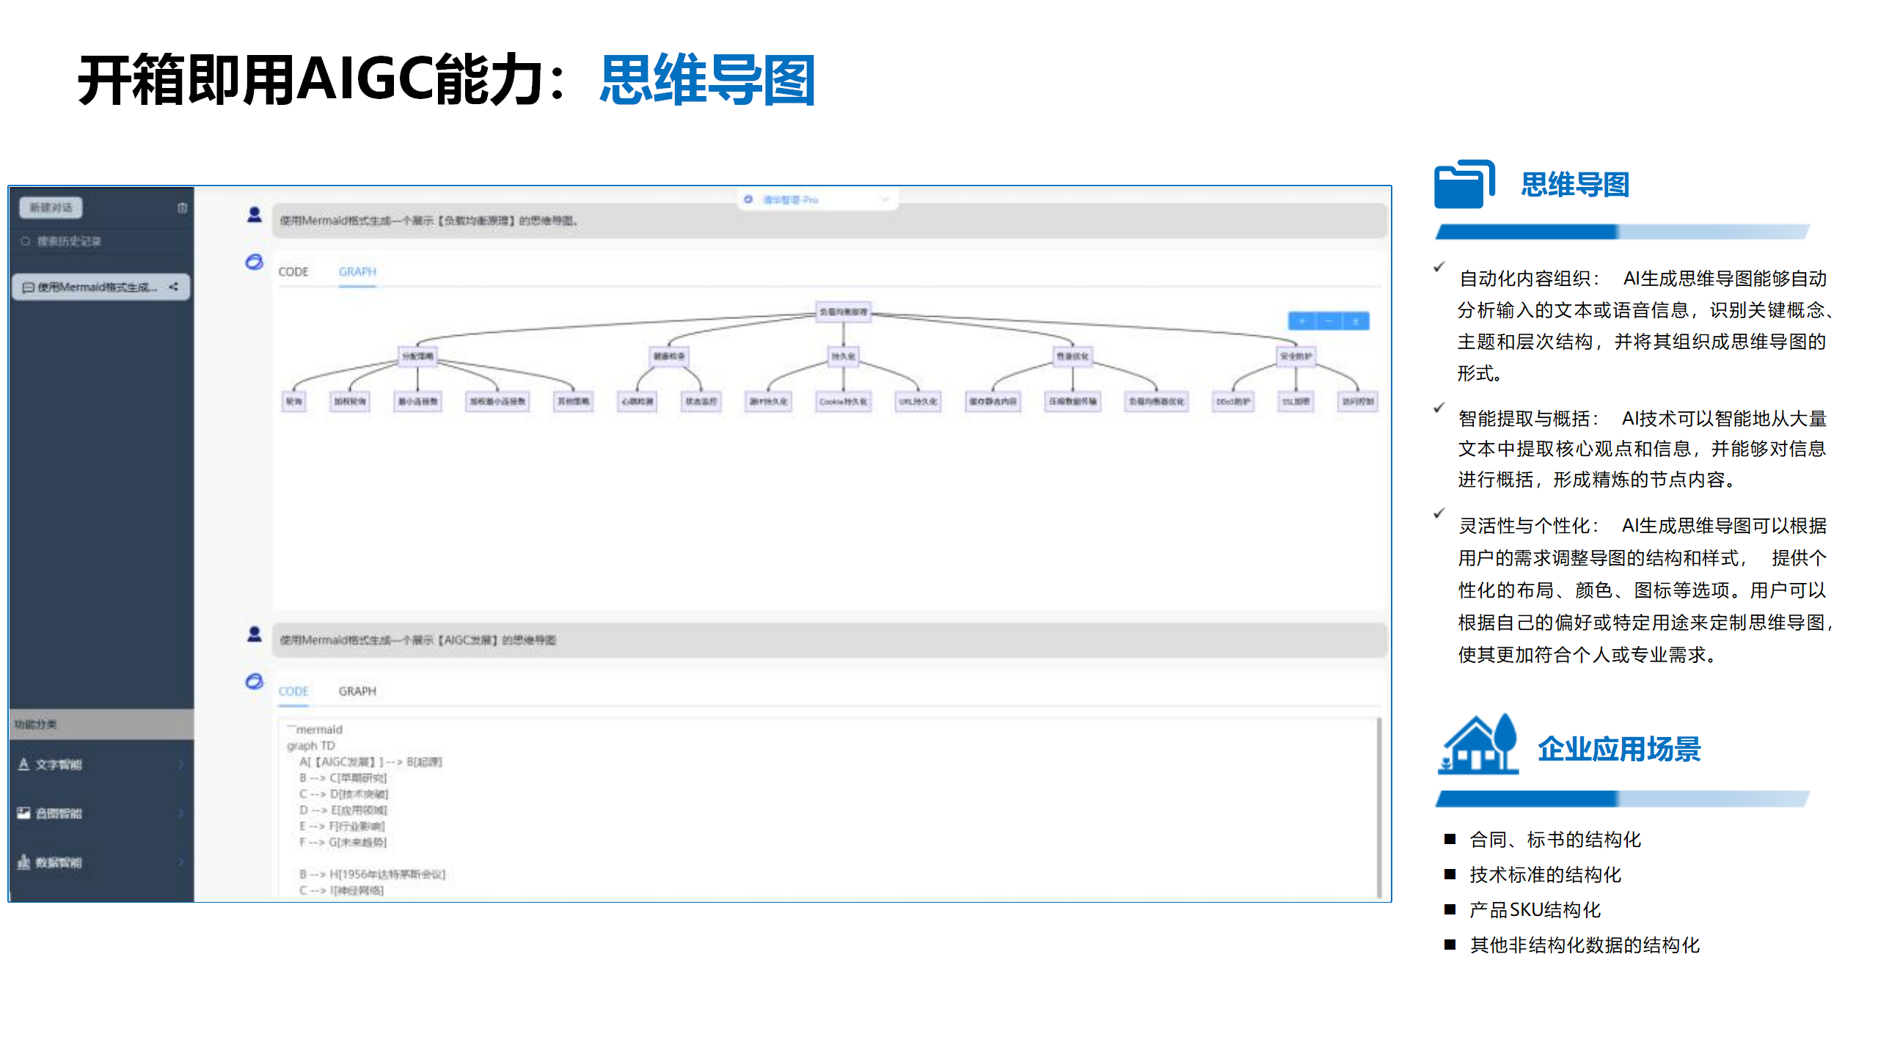Click the code panel vertical scrollbar
Viewport: 1878px width, 1056px height.
tap(1379, 807)
